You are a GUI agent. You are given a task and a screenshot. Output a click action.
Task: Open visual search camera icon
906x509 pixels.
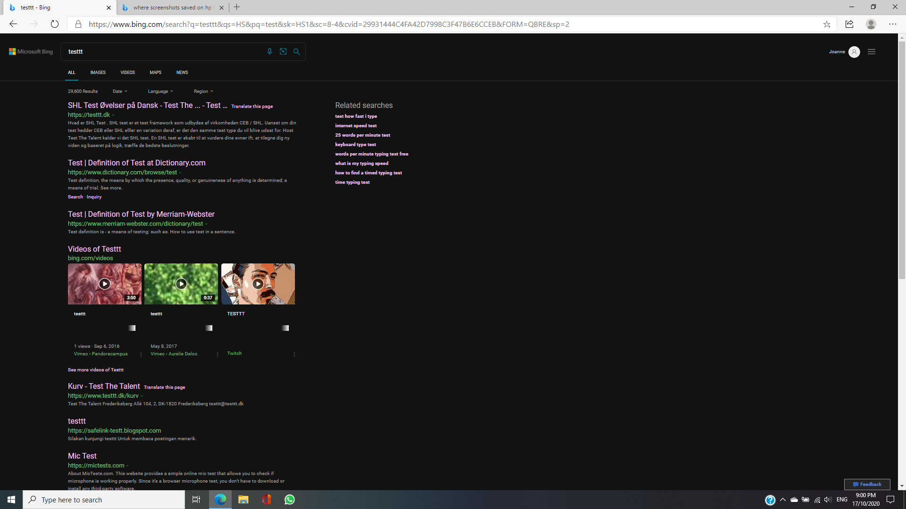click(x=283, y=51)
